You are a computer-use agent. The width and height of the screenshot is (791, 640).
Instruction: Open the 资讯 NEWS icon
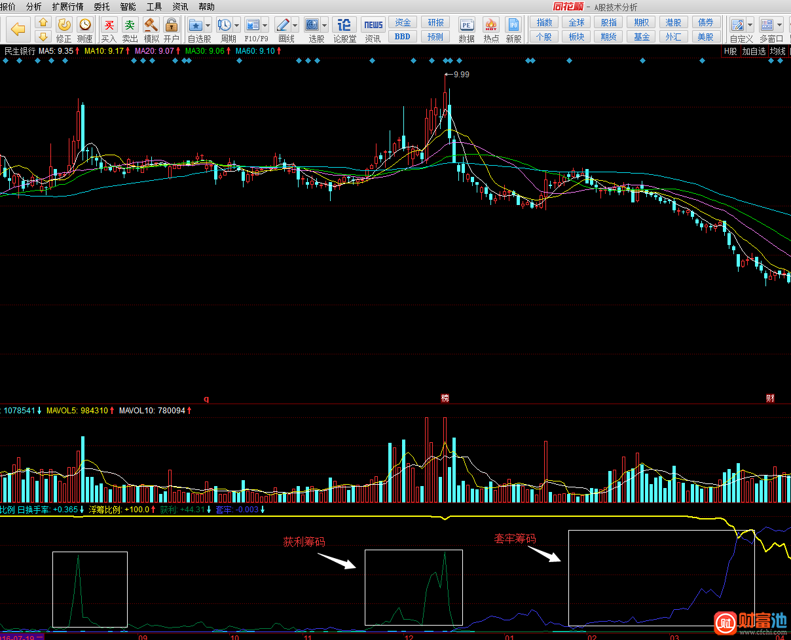point(373,29)
